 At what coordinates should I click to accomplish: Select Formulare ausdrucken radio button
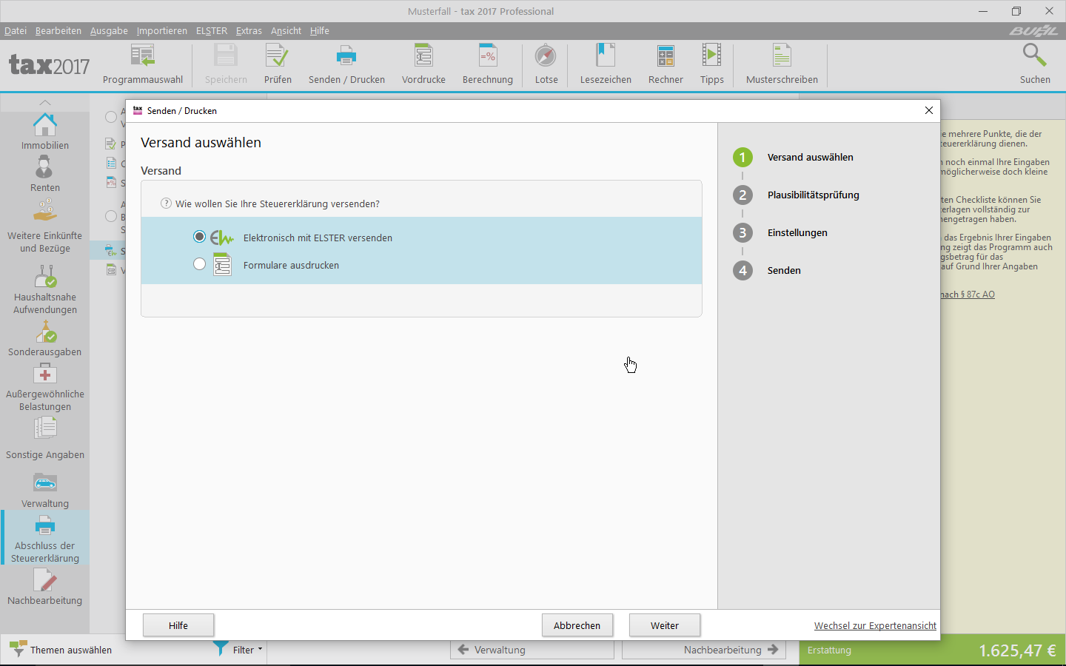[x=200, y=264]
